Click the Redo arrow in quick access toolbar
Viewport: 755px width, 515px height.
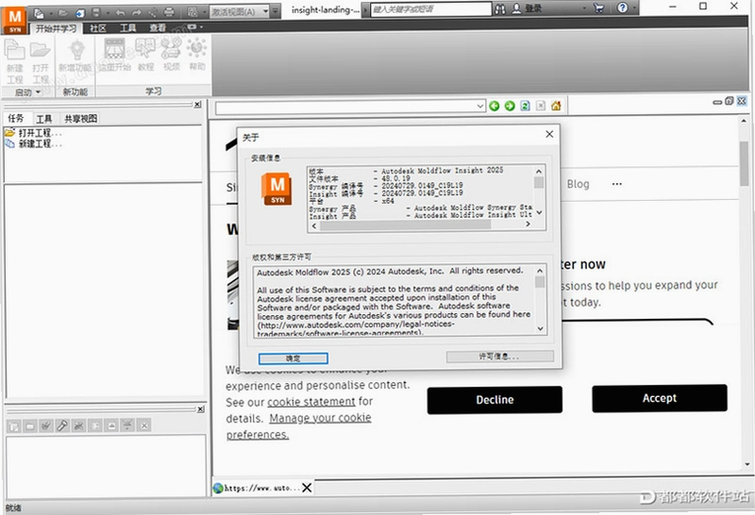(137, 13)
